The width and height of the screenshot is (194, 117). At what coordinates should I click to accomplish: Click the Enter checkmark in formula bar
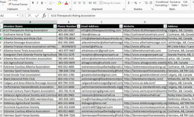[37, 16]
